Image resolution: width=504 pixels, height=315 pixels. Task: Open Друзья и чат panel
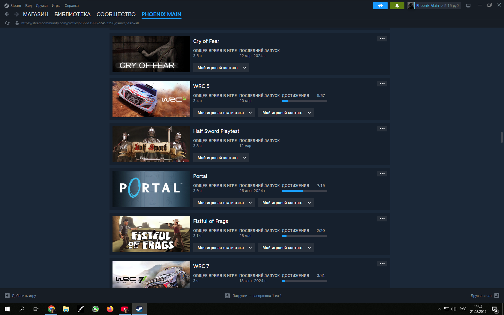pyautogui.click(x=481, y=296)
